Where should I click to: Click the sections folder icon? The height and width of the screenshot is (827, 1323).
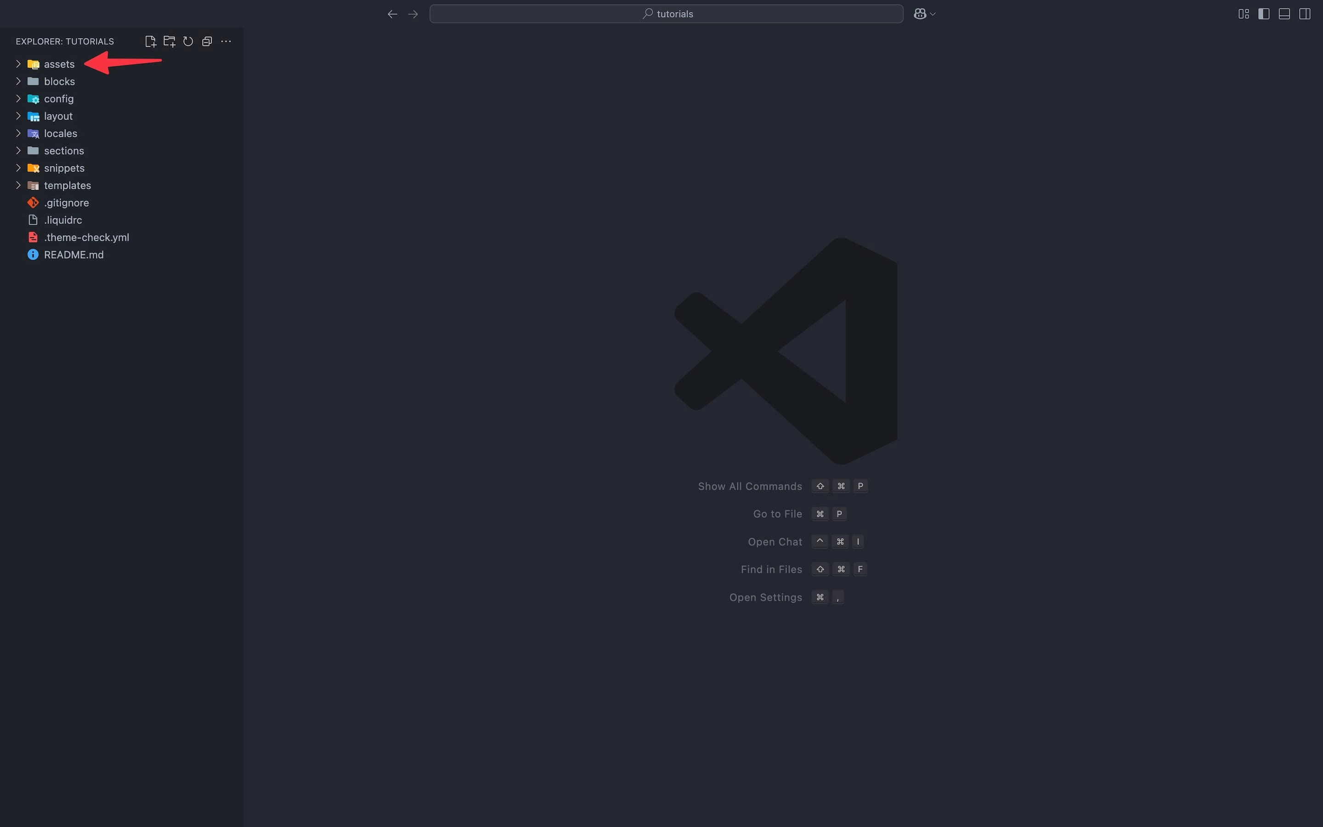point(34,150)
